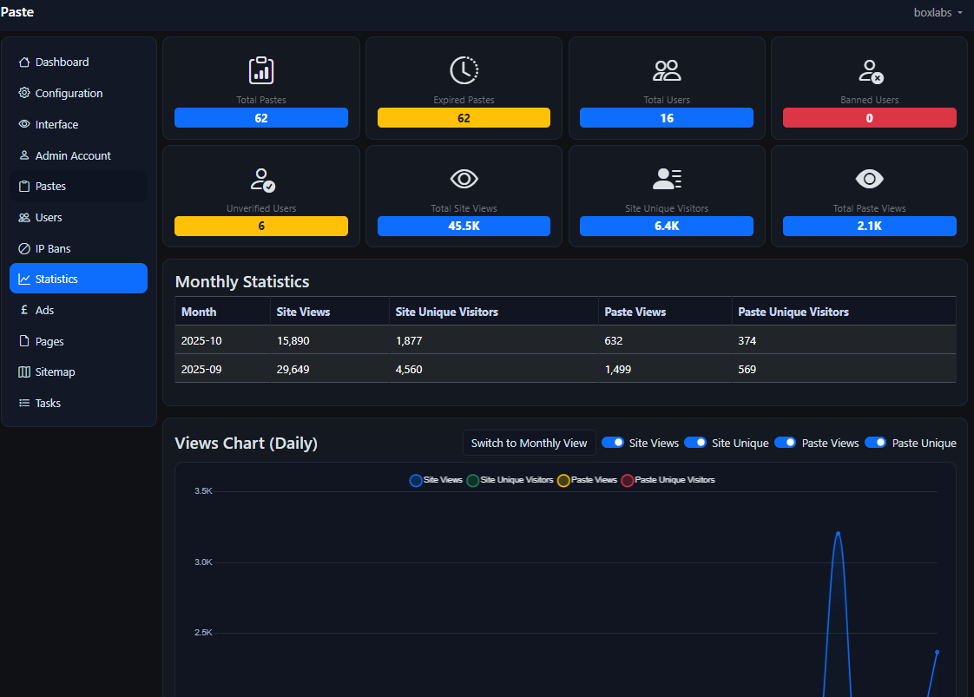Open the boxlabs account dropdown
The width and height of the screenshot is (974, 697).
(938, 12)
